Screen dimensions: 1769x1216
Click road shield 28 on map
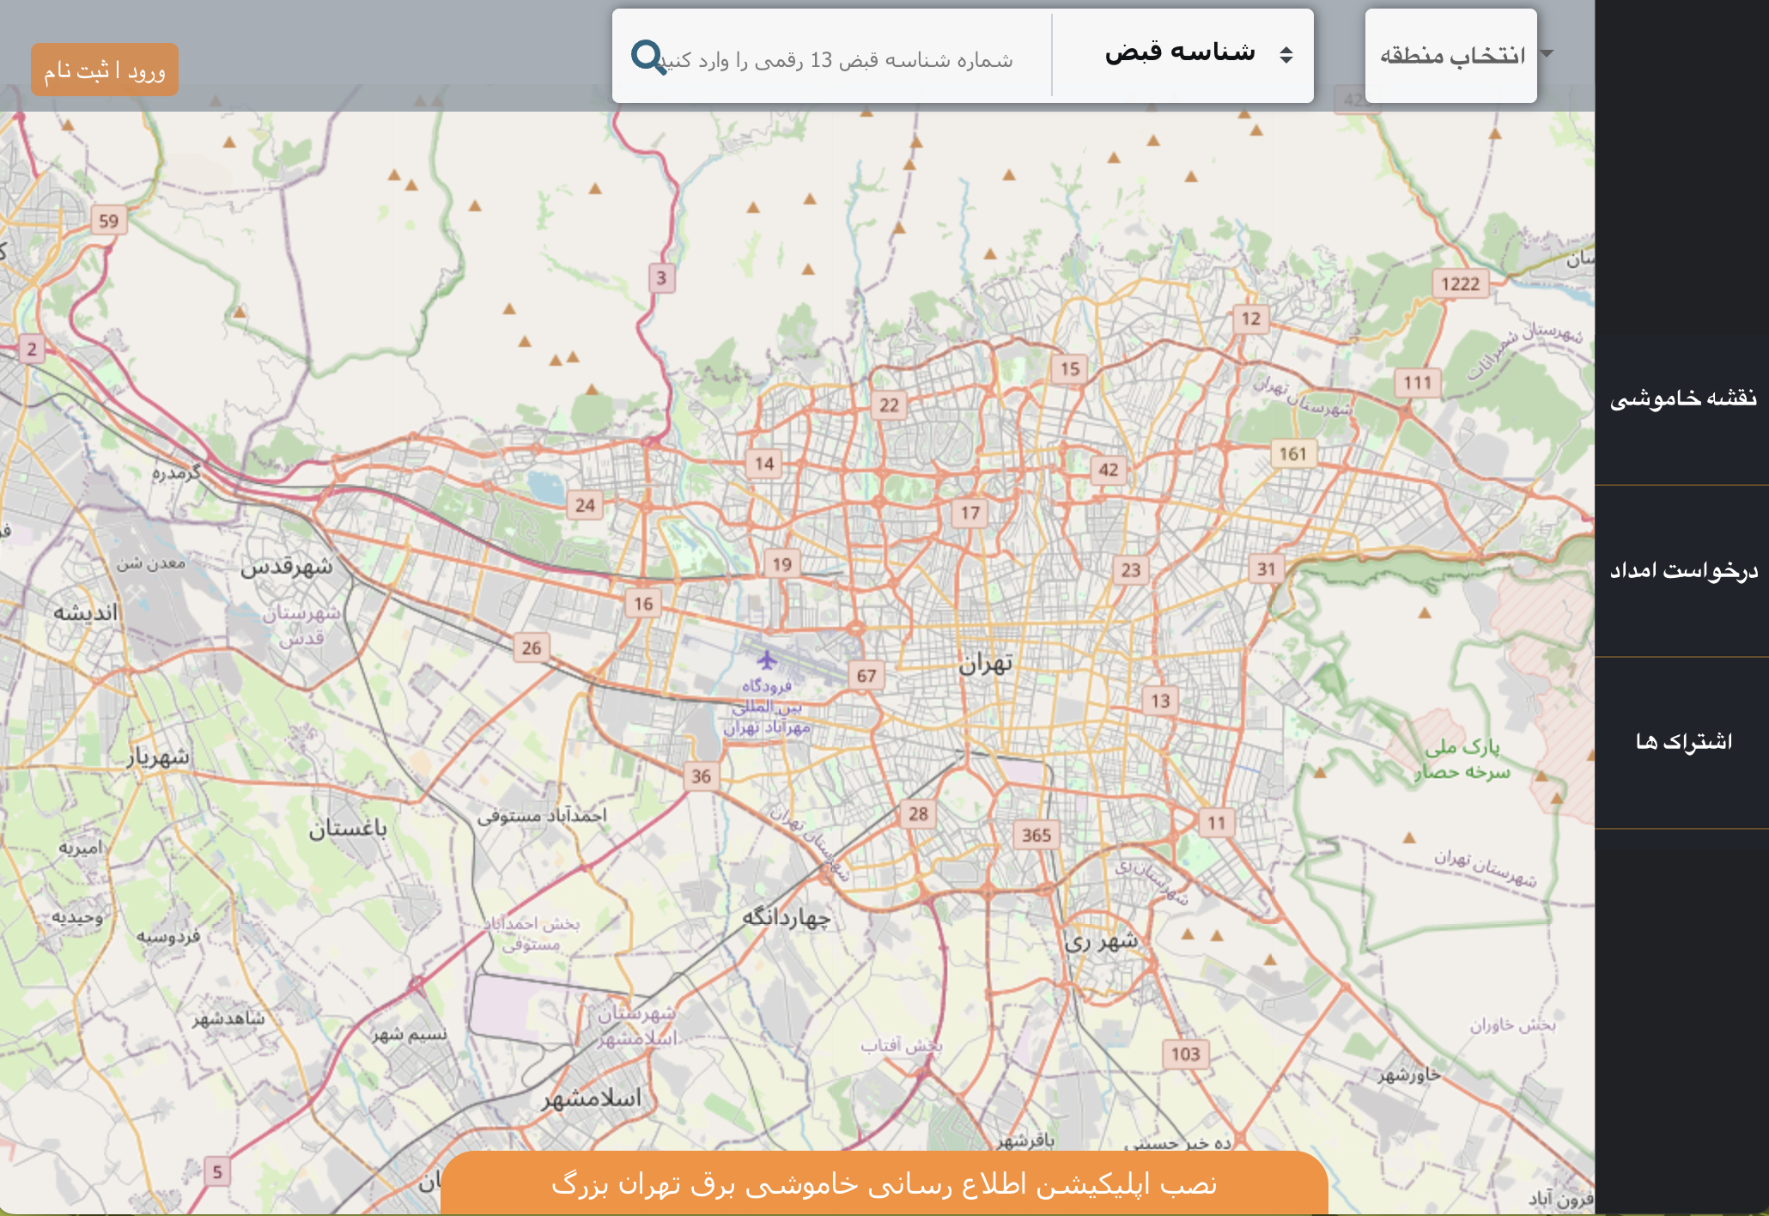(919, 813)
